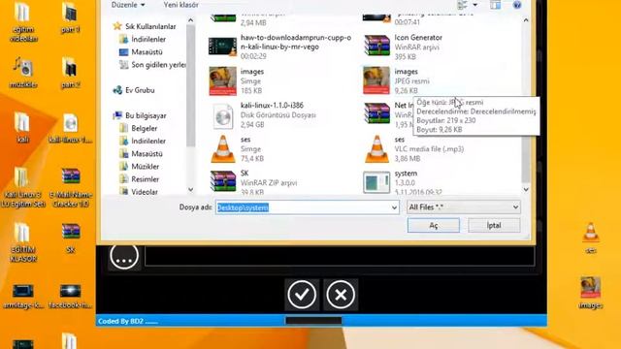Open SK archive on desktop
This screenshot has height=349, width=621.
click(x=71, y=238)
